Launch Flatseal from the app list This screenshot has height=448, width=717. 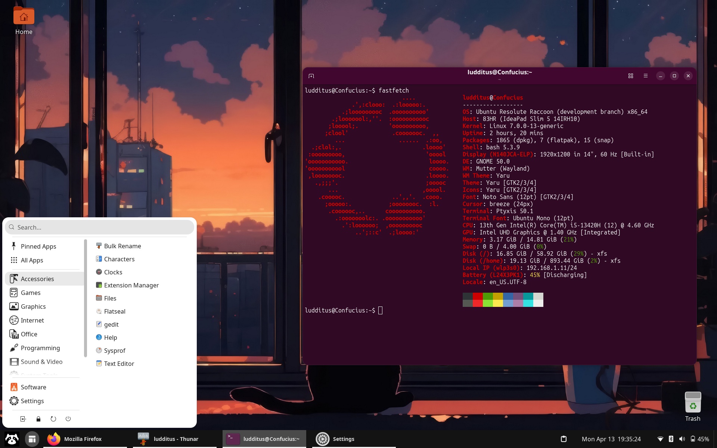click(x=115, y=311)
